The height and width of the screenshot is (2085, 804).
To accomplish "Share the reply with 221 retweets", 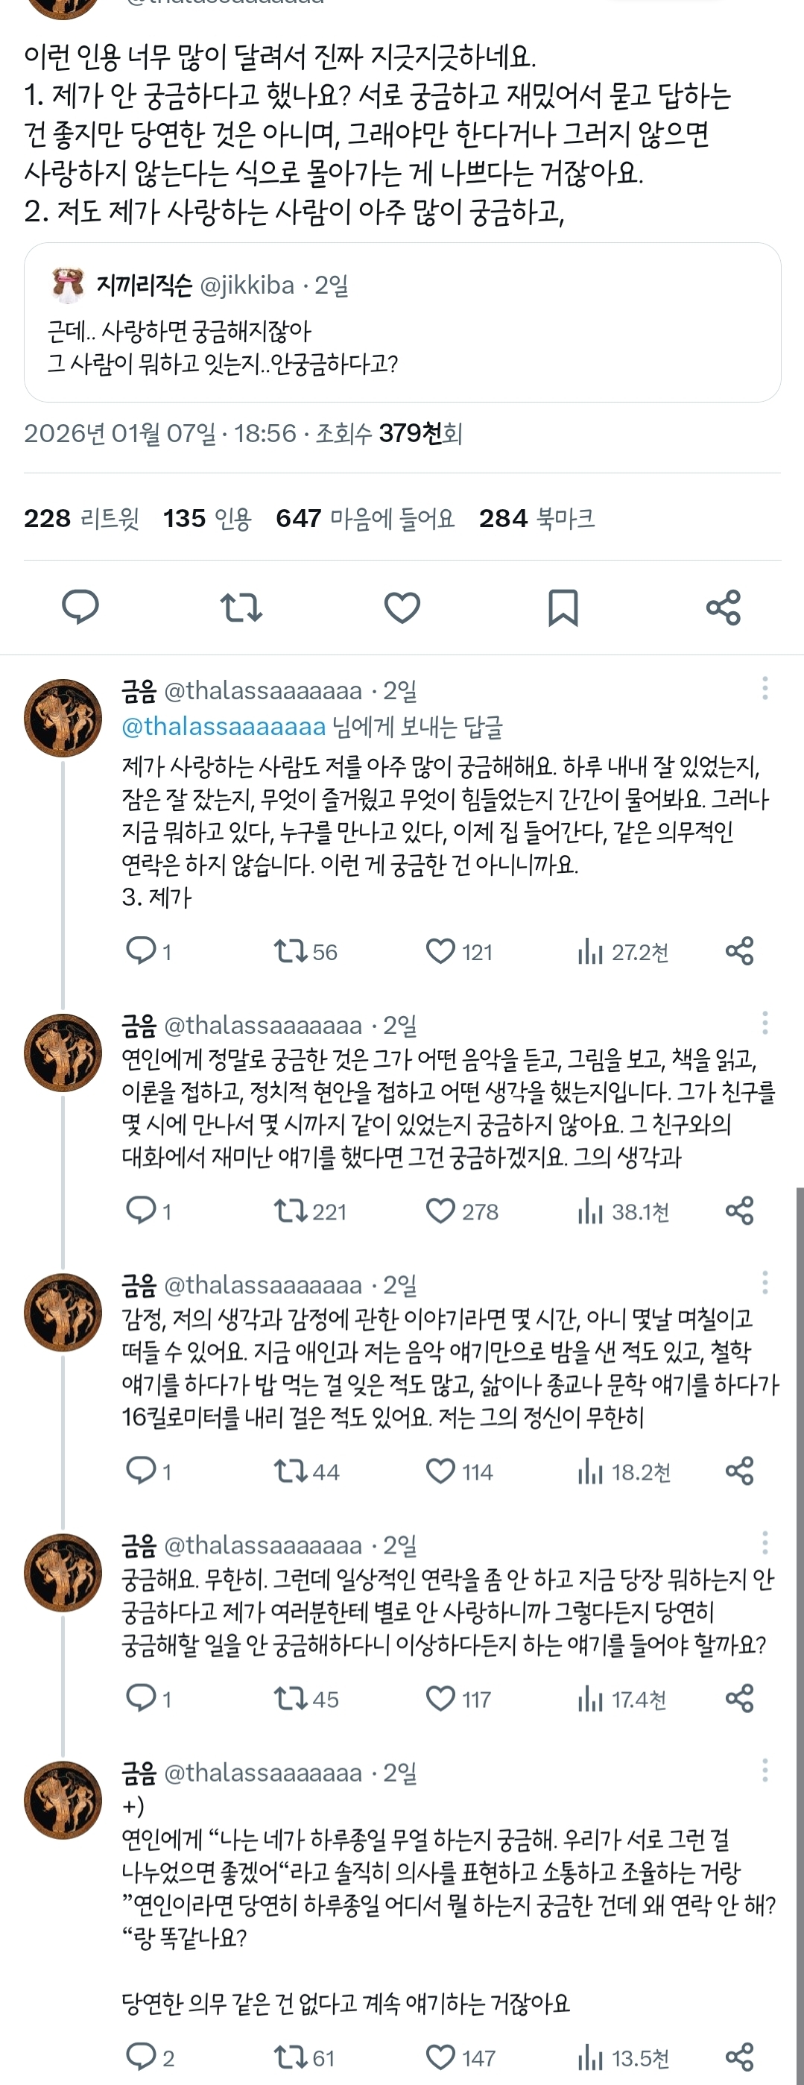I will click(738, 1211).
